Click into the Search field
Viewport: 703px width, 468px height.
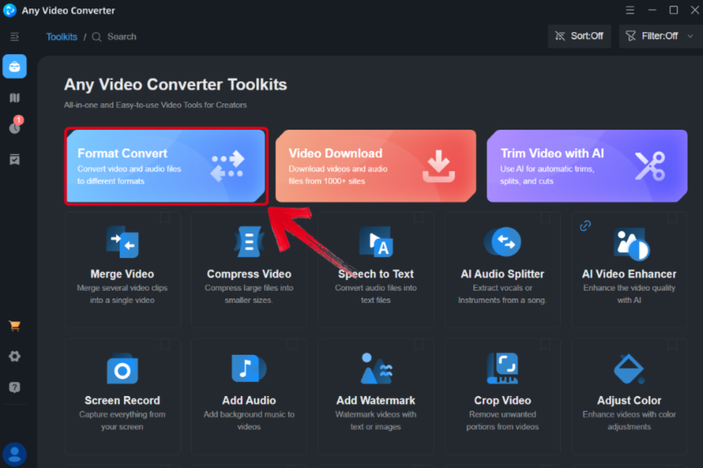click(122, 37)
